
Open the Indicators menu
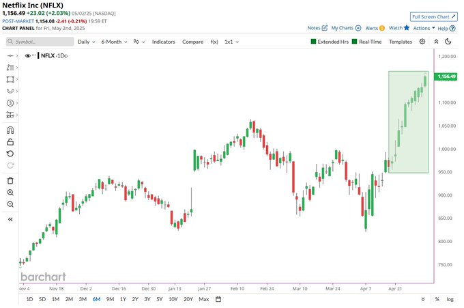(x=163, y=42)
